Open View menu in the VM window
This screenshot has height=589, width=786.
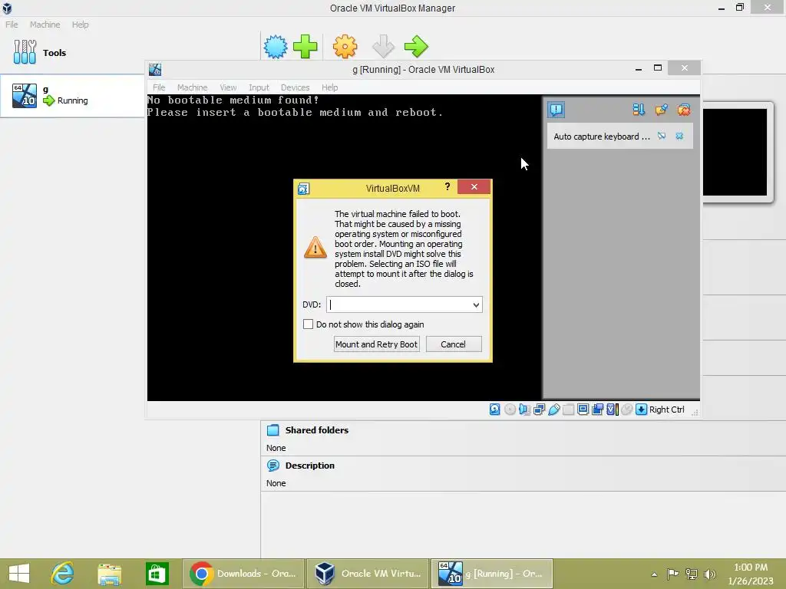(228, 87)
